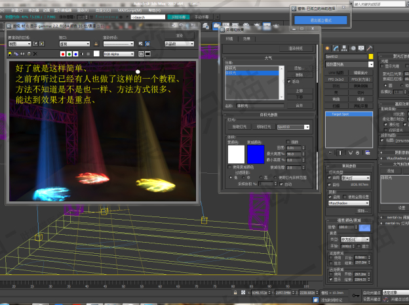
Task: Toggle the alpha channel display icon
Action: (x=82, y=54)
